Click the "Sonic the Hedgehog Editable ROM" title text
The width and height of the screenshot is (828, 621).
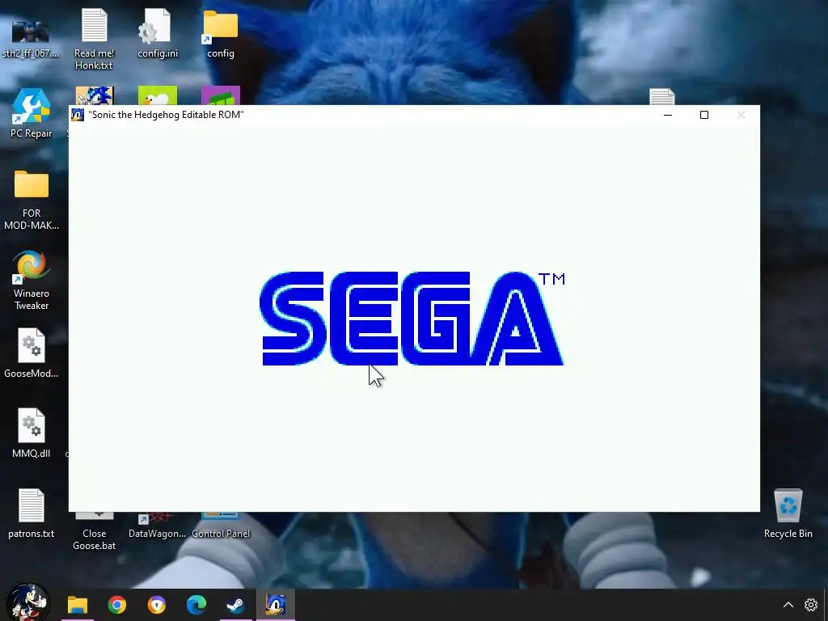pos(166,115)
